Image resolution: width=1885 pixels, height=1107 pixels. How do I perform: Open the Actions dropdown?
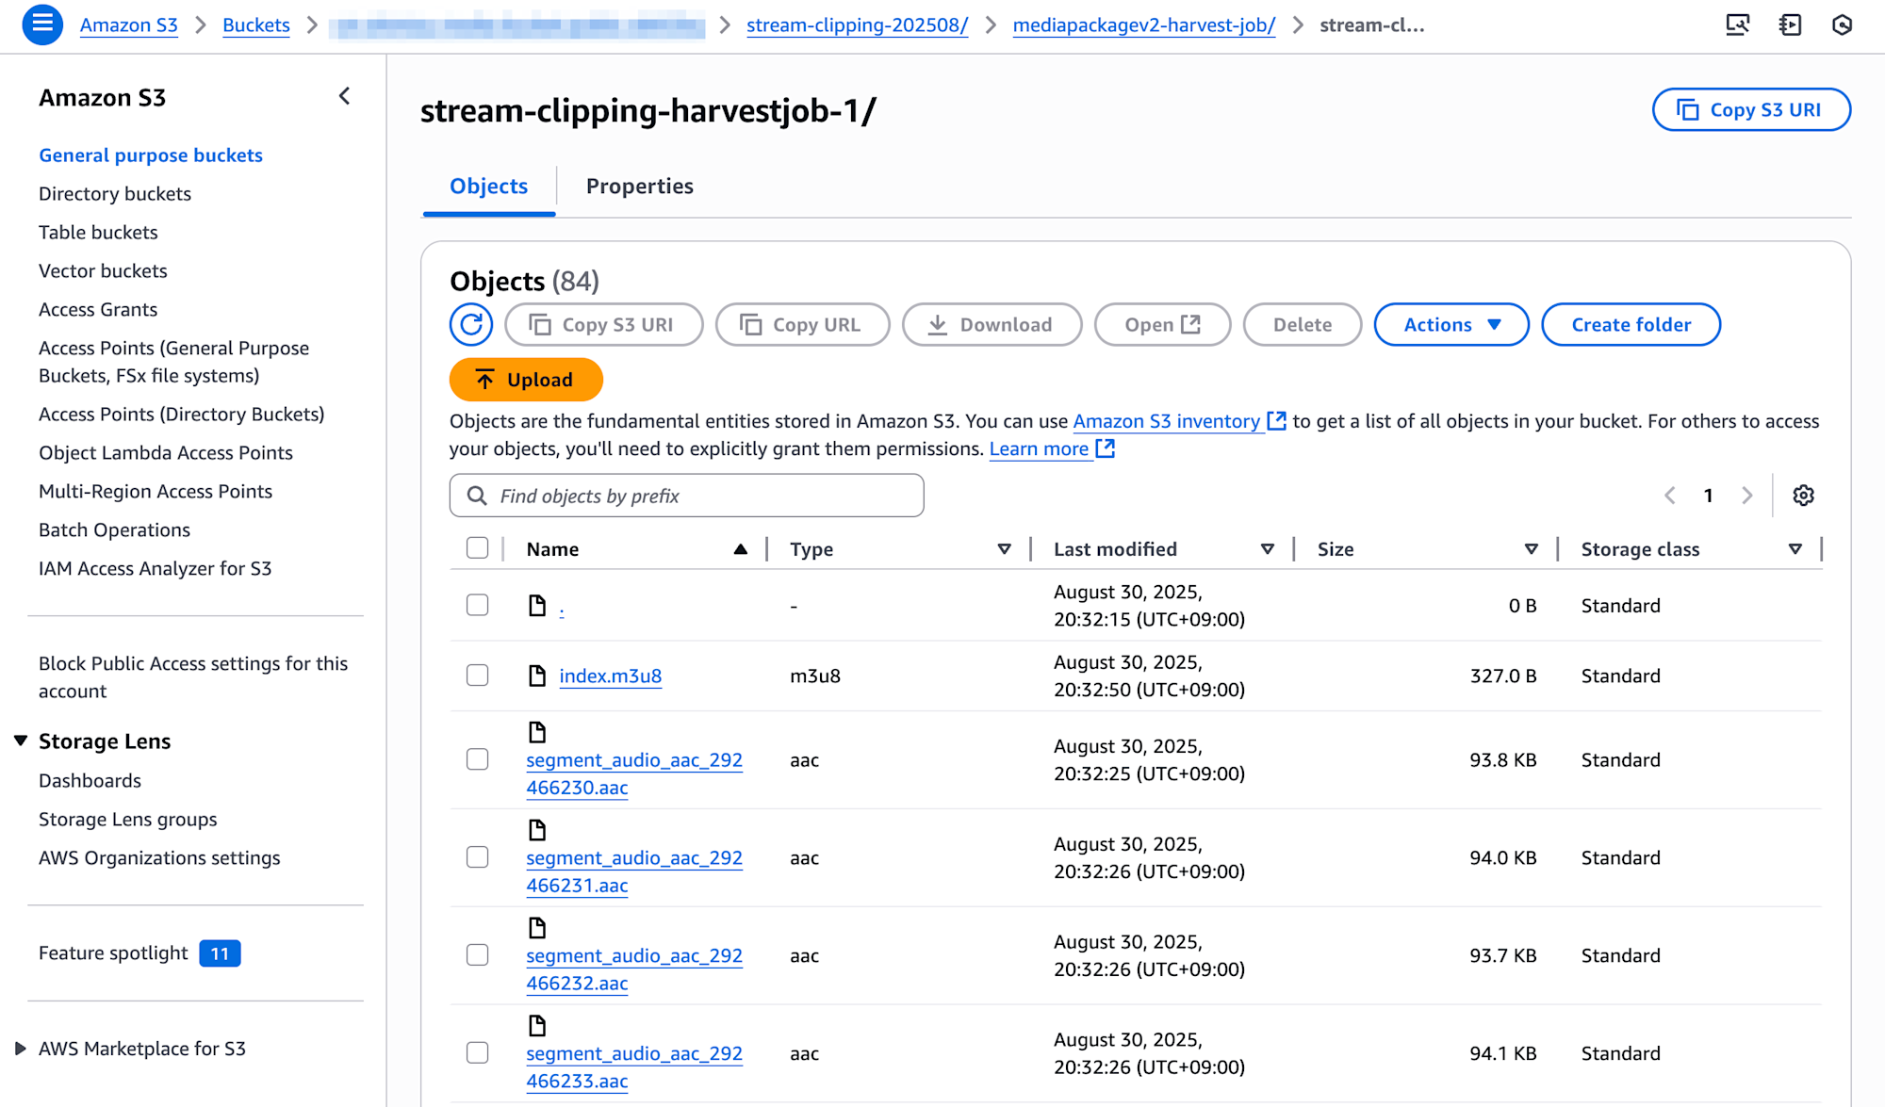(1451, 324)
